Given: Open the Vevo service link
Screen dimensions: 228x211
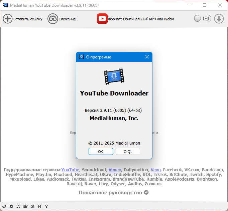Looking at the screenshot, I should pyautogui.click(x=155, y=170).
